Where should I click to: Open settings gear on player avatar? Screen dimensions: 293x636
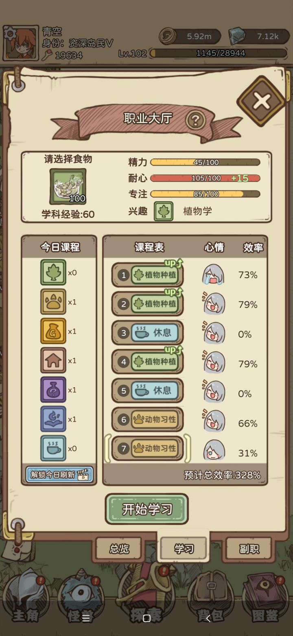[10, 33]
